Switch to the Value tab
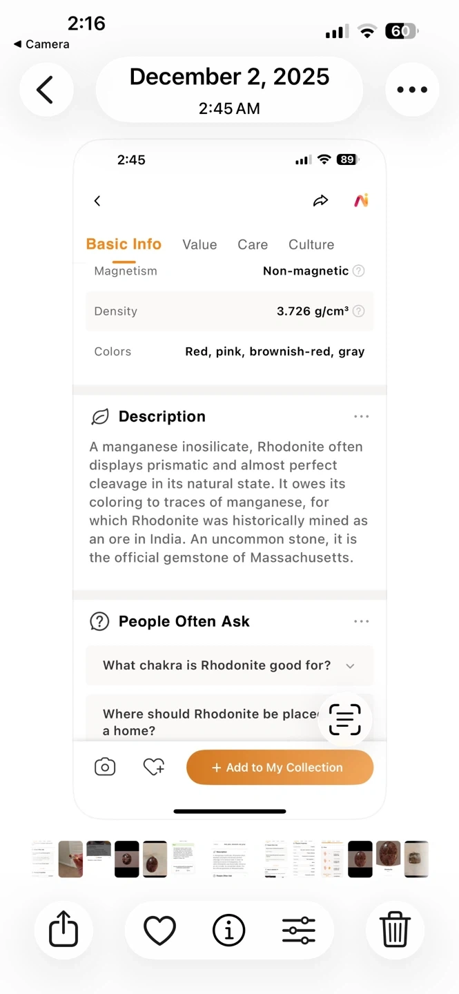The height and width of the screenshot is (994, 459). pyautogui.click(x=199, y=245)
